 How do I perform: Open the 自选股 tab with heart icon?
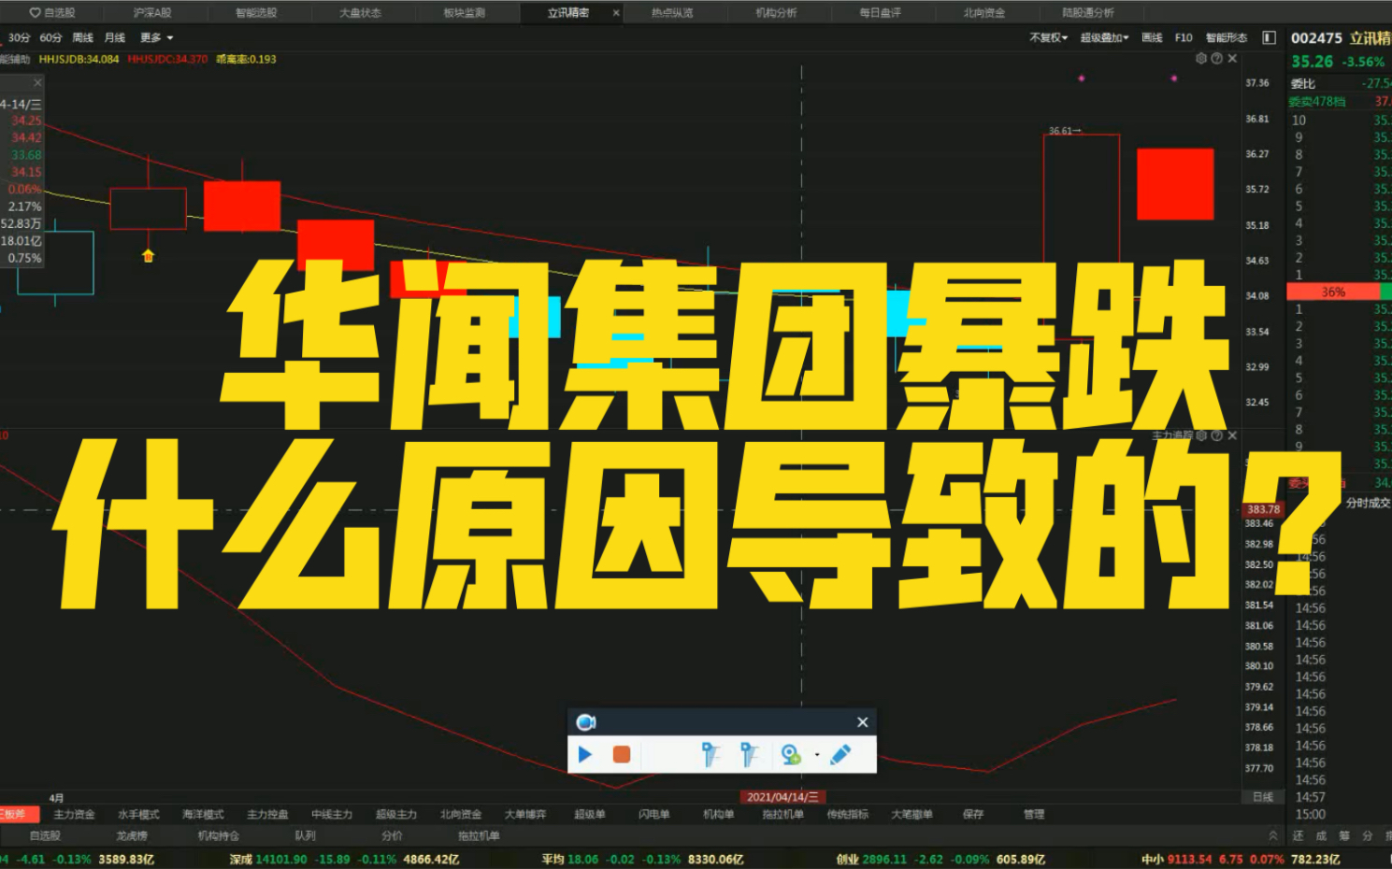click(52, 12)
